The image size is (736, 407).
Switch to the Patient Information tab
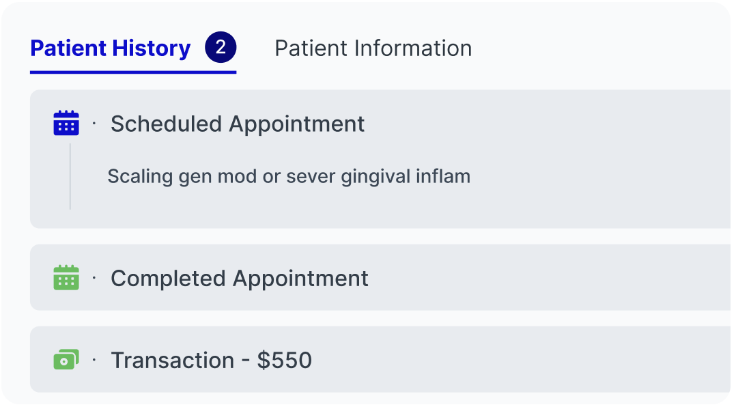tap(373, 48)
